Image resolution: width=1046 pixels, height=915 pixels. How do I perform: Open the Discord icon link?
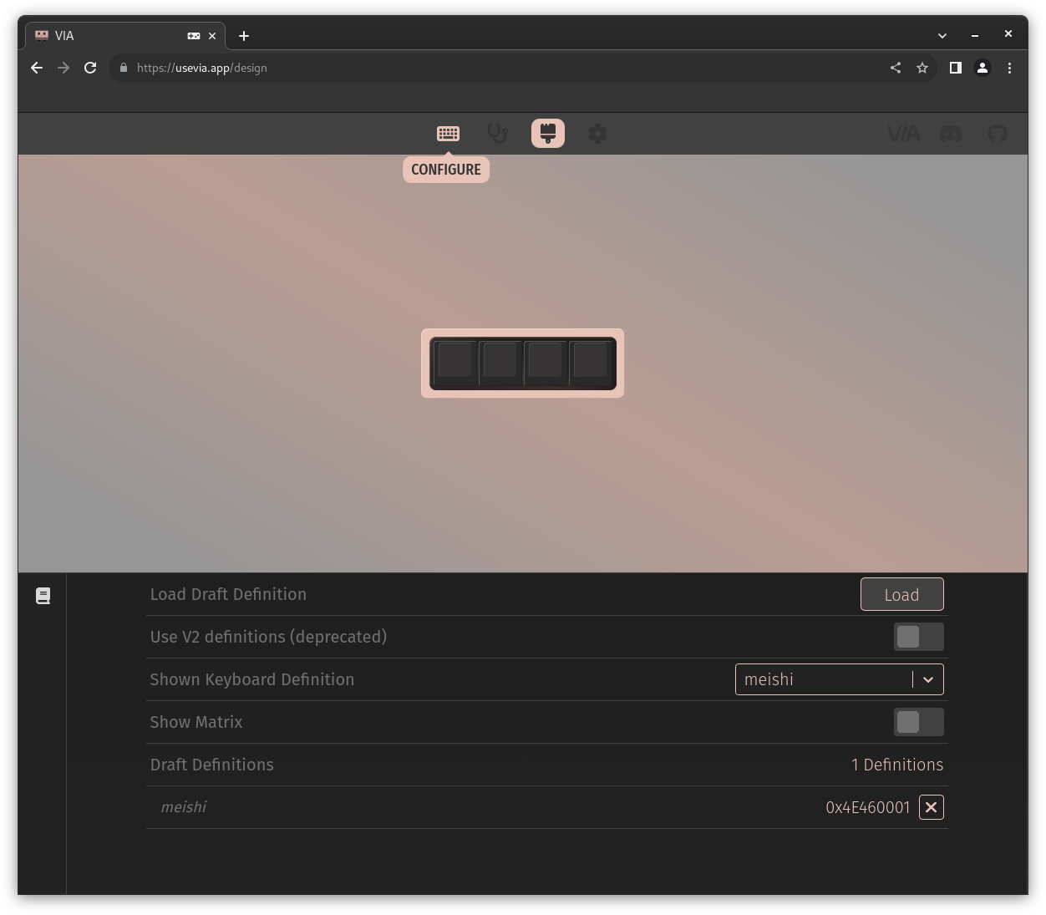pos(951,134)
